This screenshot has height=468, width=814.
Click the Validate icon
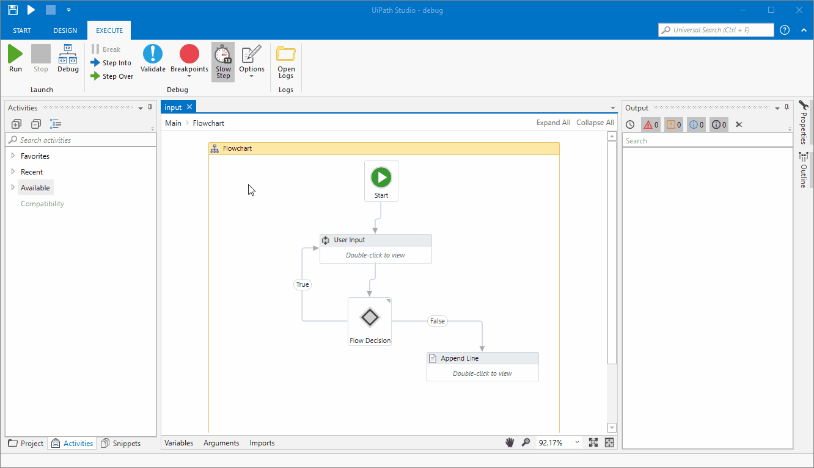153,59
